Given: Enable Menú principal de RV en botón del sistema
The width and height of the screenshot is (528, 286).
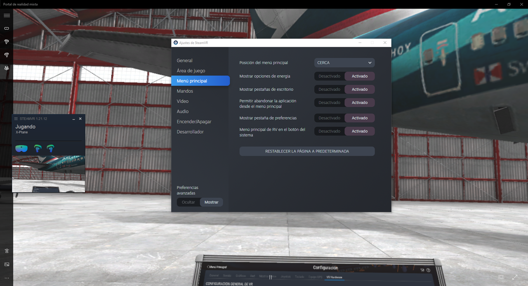Looking at the screenshot, I should [360, 131].
